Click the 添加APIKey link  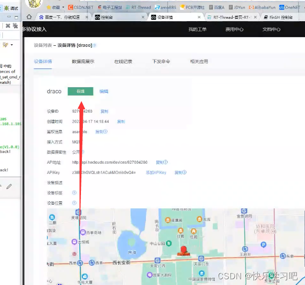[156, 172]
